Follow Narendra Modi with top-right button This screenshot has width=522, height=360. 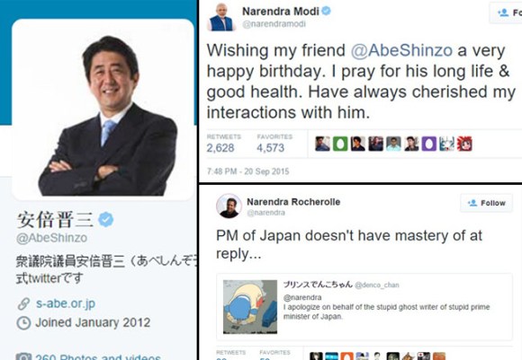coord(506,13)
